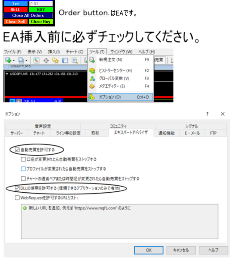Toggle 自動売買を許可する checkbox
Viewport: 238px width, 261px height.
coord(17,150)
